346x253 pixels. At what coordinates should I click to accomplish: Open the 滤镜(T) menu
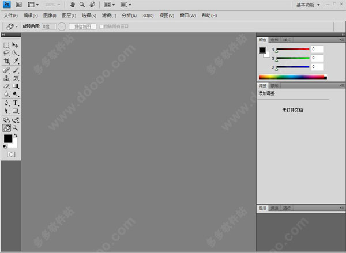click(x=109, y=16)
